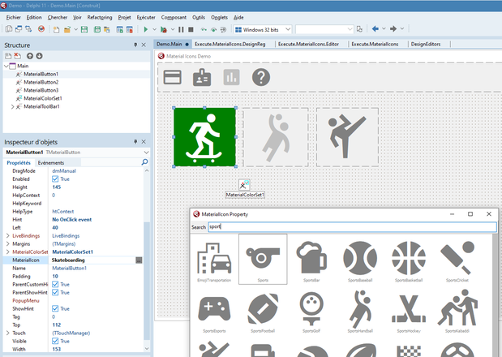Select the credit card icon in MaterialToolBar

pos(172,77)
